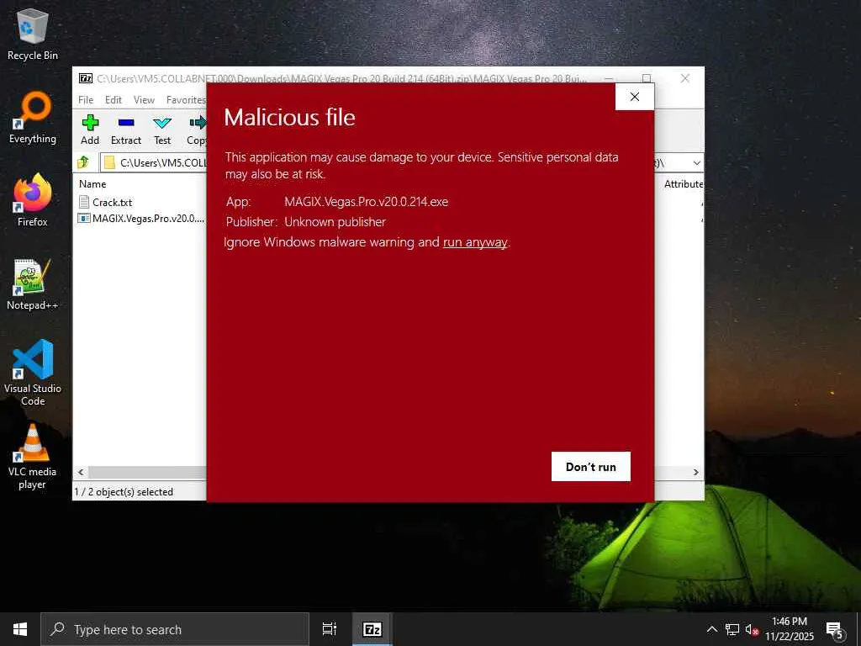The width and height of the screenshot is (861, 646).
Task: Sort by the Name column header
Action: point(92,184)
